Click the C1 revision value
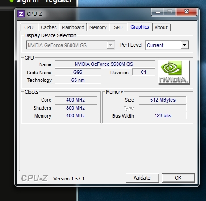The image size is (206, 201). [143, 72]
